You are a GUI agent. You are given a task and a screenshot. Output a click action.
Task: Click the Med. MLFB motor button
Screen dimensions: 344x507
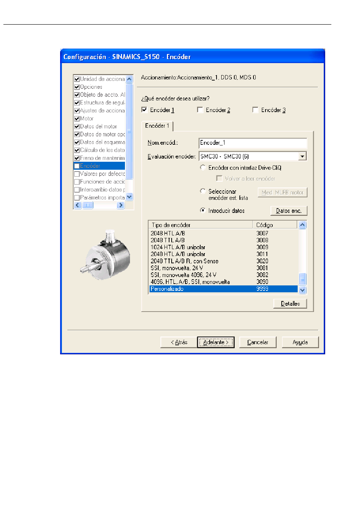pos(282,193)
